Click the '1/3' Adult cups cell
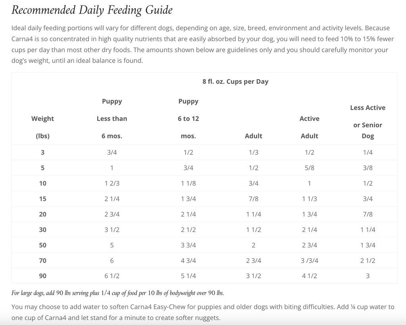This screenshot has width=406, height=325. tap(253, 152)
